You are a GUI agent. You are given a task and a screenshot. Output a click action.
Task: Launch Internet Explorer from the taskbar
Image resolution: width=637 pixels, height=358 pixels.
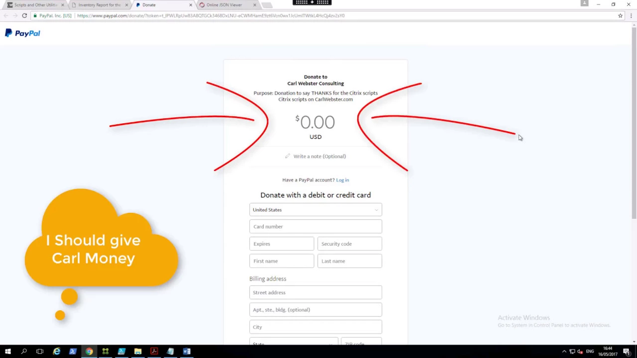[x=56, y=352]
